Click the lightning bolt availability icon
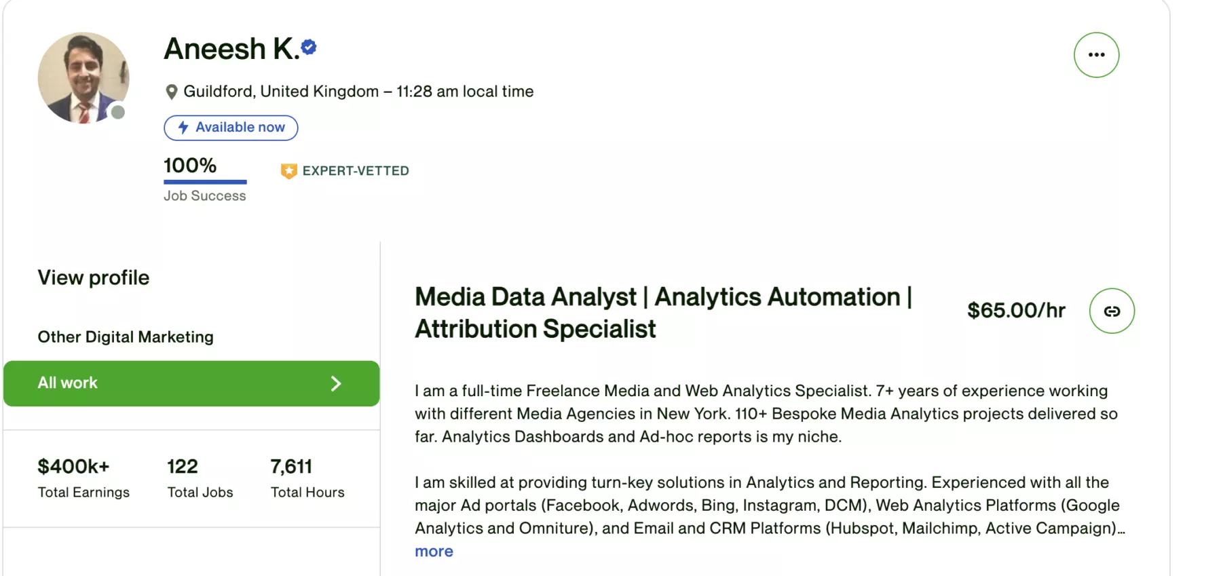The image size is (1221, 576). (183, 128)
